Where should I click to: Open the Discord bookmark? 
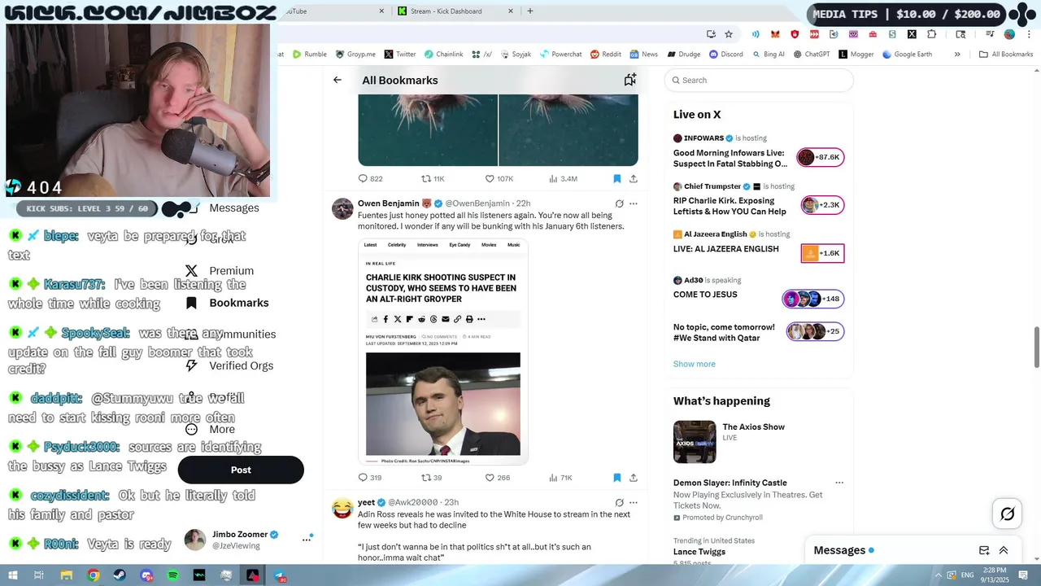tap(725, 55)
